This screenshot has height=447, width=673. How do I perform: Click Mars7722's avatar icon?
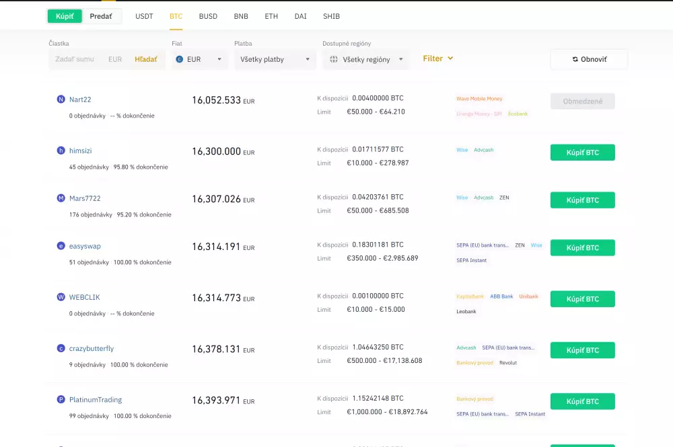tap(61, 198)
